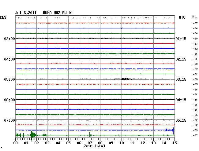Select the 07 minute axis tick label
The width and height of the screenshot is (199, 151).
click(x=90, y=143)
